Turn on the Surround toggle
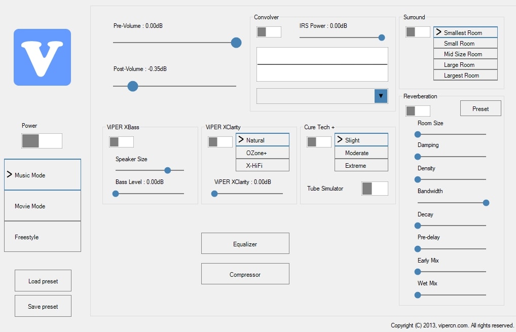The height and width of the screenshot is (332, 516). pos(418,32)
